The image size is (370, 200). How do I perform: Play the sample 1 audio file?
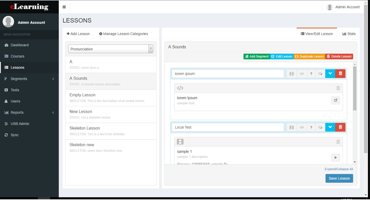pyautogui.click(x=336, y=157)
